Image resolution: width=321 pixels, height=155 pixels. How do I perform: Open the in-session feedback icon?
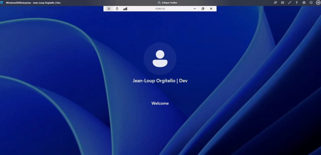pyautogui.click(x=275, y=3)
